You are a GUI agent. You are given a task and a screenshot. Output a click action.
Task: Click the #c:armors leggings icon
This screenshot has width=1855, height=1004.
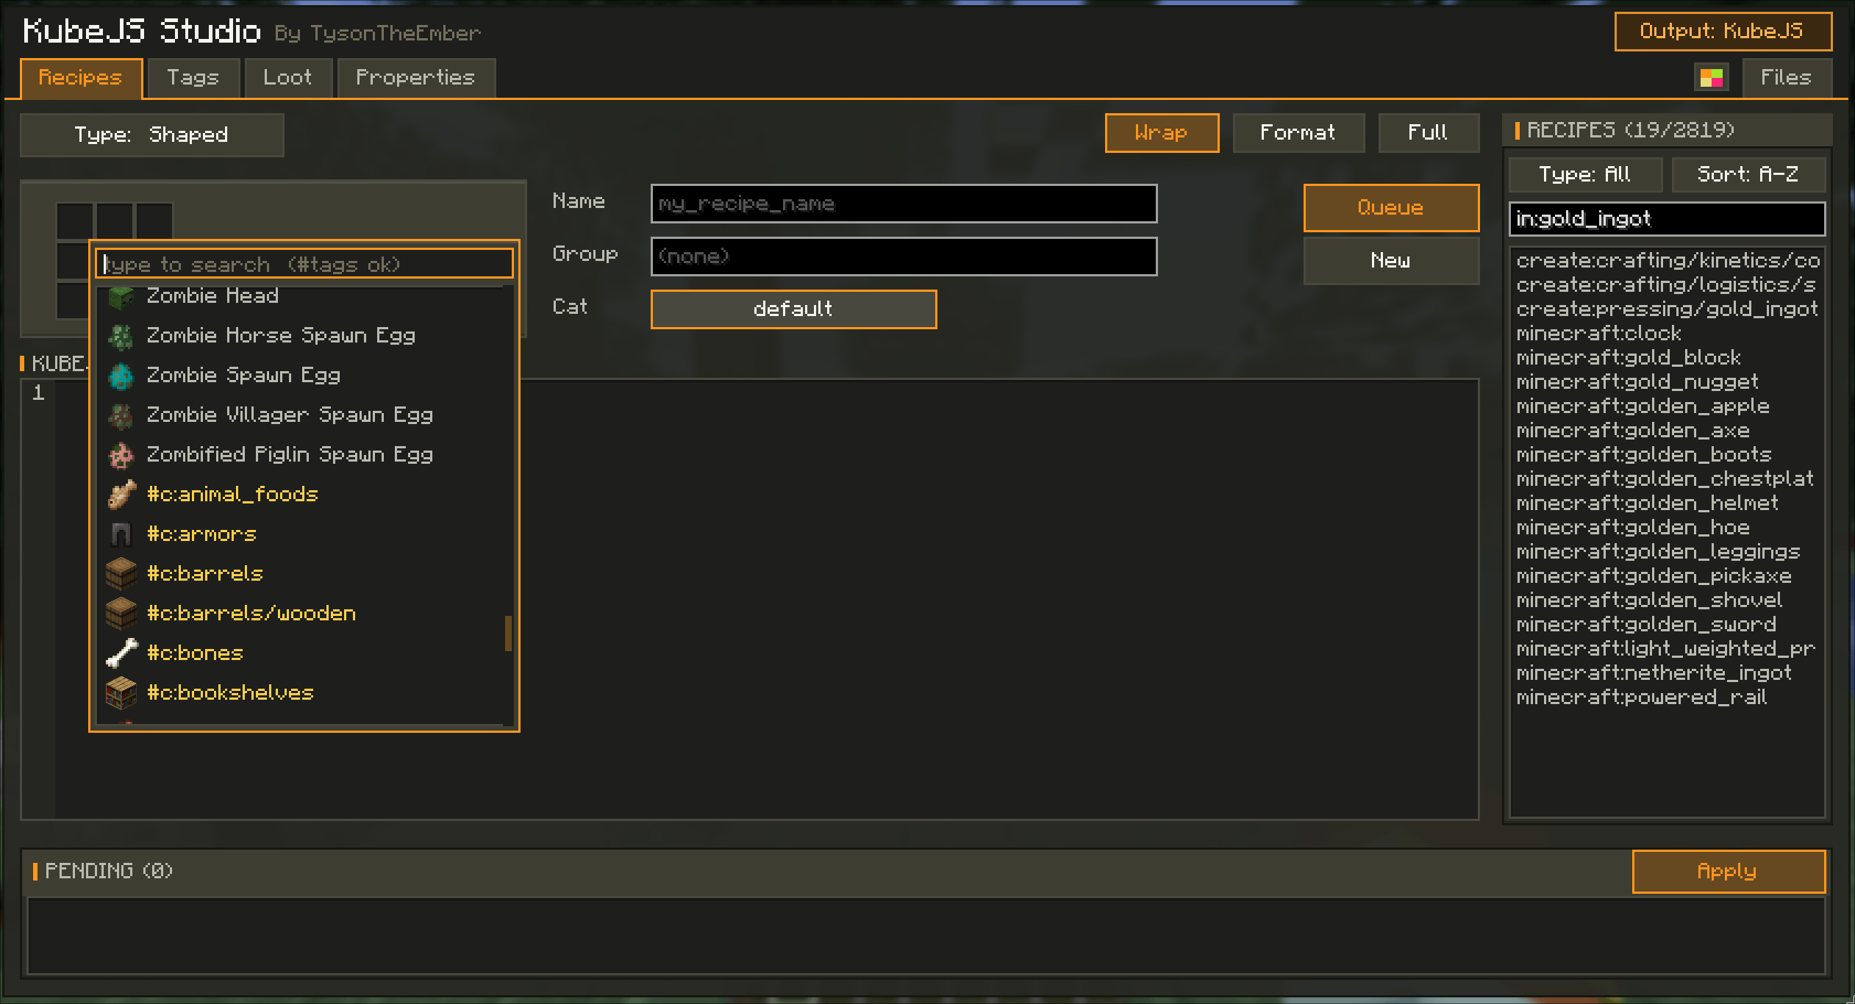click(x=121, y=534)
